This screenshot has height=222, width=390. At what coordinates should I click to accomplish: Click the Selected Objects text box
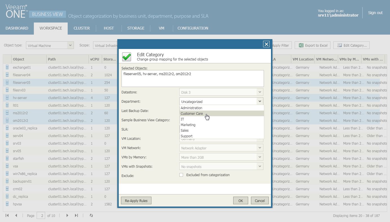click(193, 79)
